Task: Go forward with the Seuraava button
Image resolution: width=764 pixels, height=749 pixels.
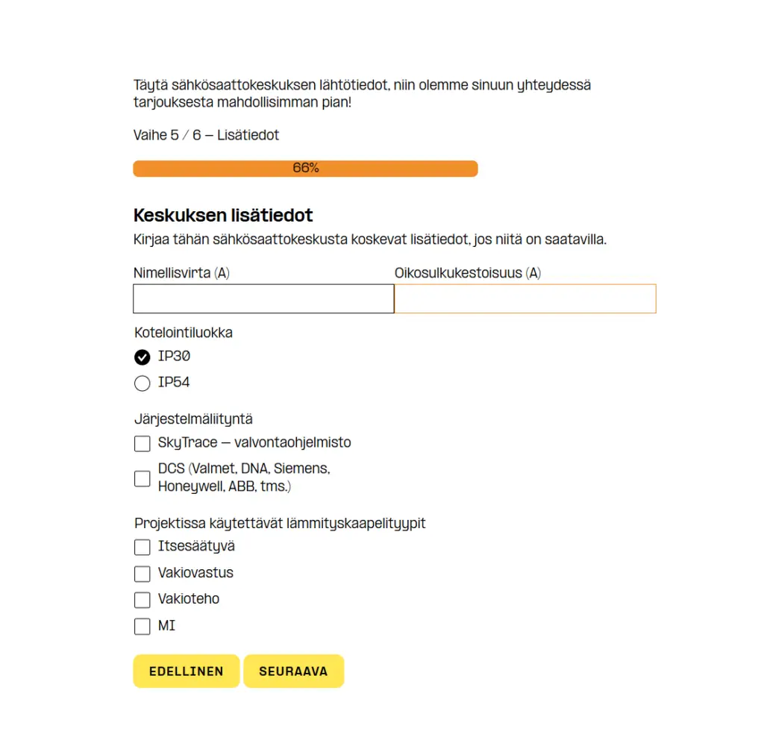Action: (x=293, y=671)
